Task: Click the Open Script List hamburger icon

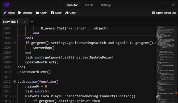Action: (x=153, y=13)
